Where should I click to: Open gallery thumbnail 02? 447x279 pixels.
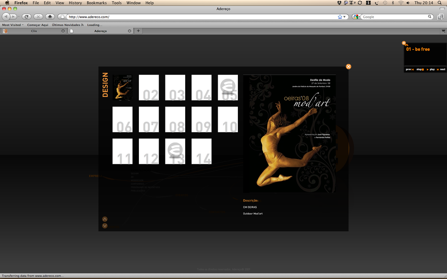(149, 88)
